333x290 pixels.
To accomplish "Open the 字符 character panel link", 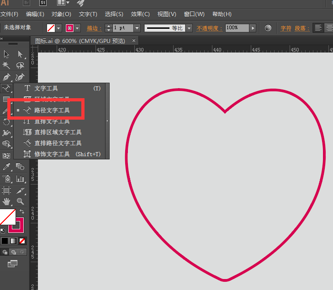I will click(286, 28).
